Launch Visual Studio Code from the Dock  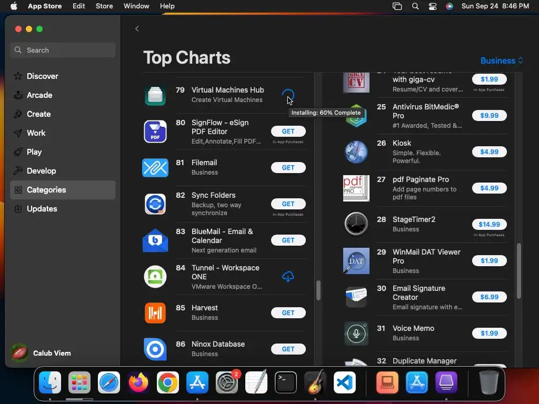(x=345, y=382)
